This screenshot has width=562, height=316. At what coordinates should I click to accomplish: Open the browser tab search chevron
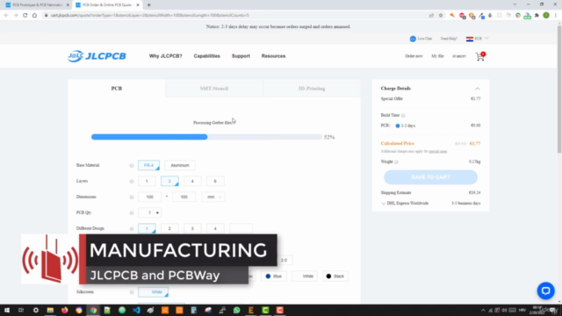515,4
